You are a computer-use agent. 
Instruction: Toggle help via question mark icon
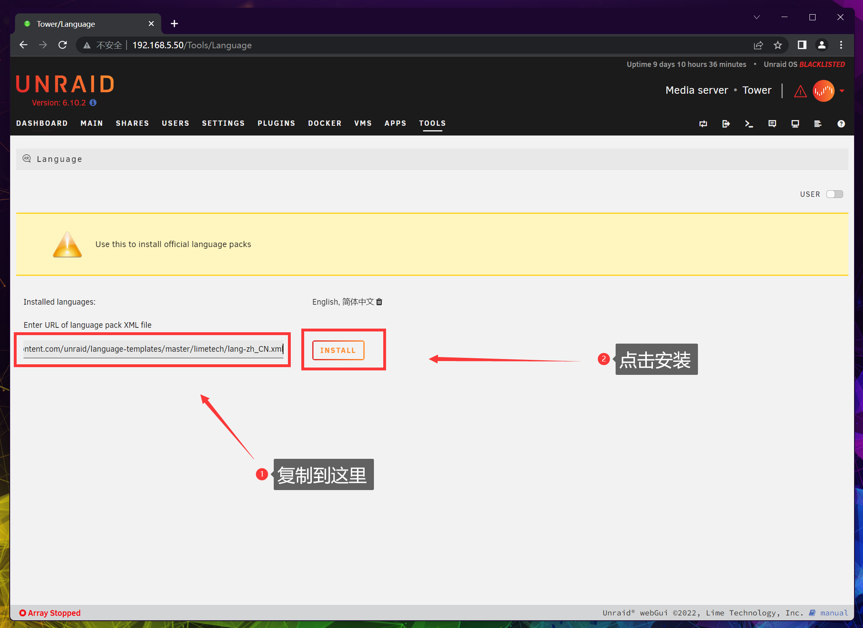click(x=841, y=124)
